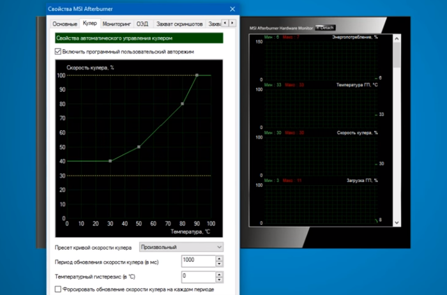Close the Свойства MSI Afterburner dialog
The image size is (447, 295).
point(232,9)
